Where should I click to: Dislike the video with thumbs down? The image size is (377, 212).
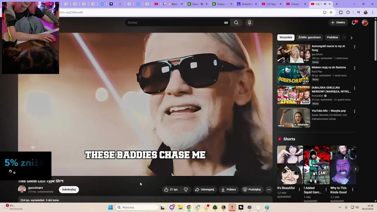click(186, 190)
